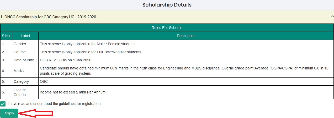Click the Label column header
This screenshot has width=334, height=118.
click(x=25, y=36)
